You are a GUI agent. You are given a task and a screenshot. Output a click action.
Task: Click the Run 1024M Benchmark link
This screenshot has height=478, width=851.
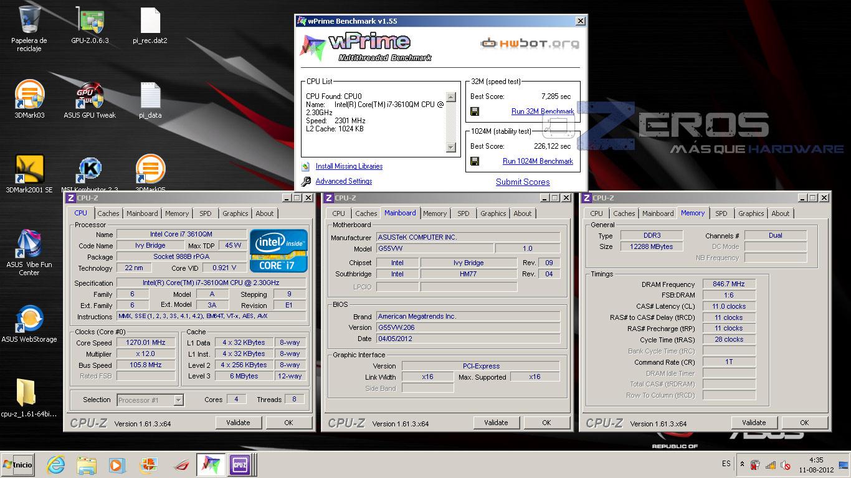point(538,161)
